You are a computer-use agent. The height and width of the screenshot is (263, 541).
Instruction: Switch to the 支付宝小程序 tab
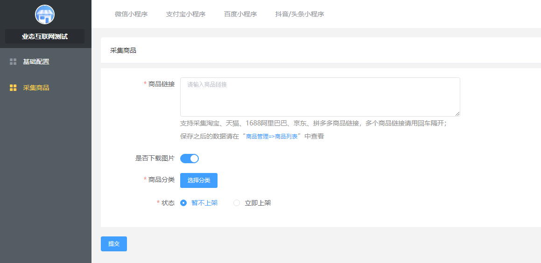186,14
